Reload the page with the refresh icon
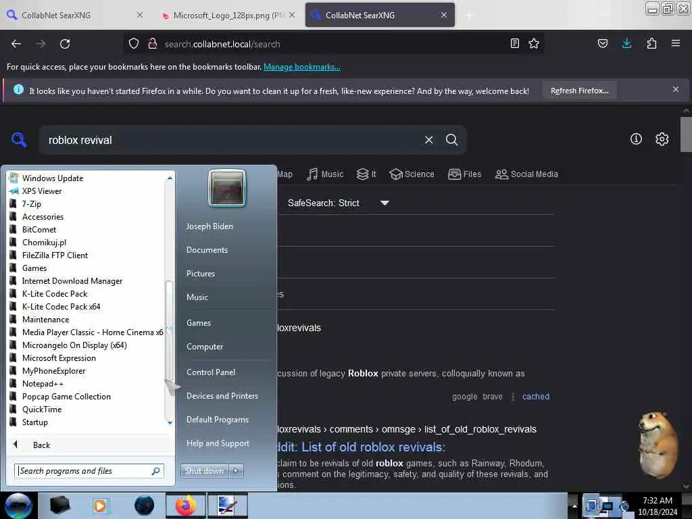 click(x=65, y=44)
